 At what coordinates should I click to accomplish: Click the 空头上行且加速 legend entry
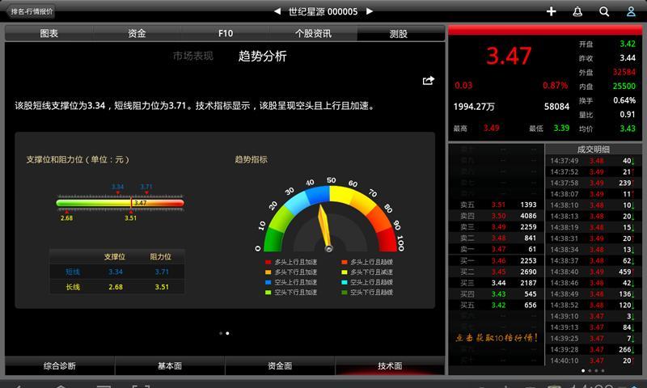pos(291,282)
